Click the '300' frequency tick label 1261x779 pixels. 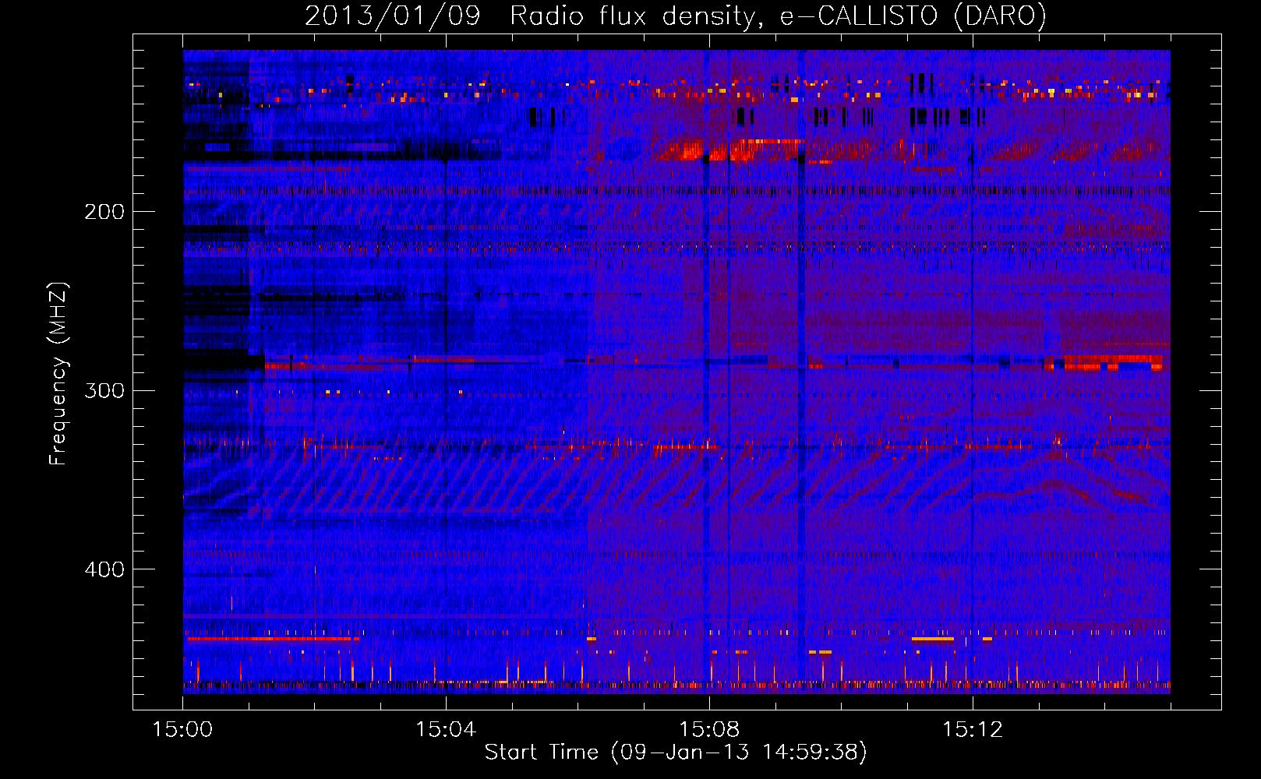tap(104, 390)
